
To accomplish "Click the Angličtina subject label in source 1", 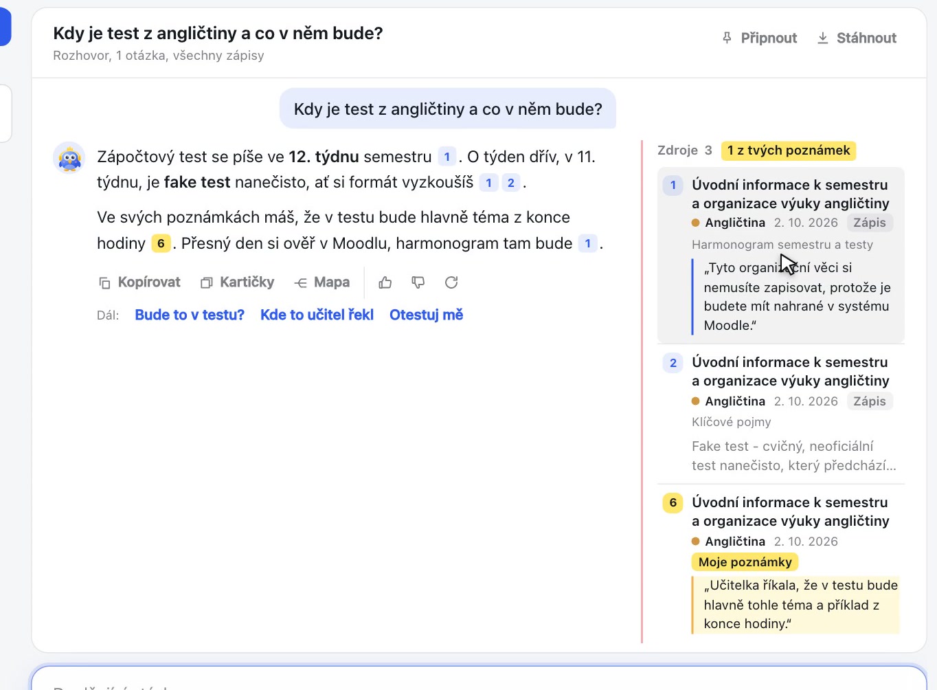I will coord(735,223).
